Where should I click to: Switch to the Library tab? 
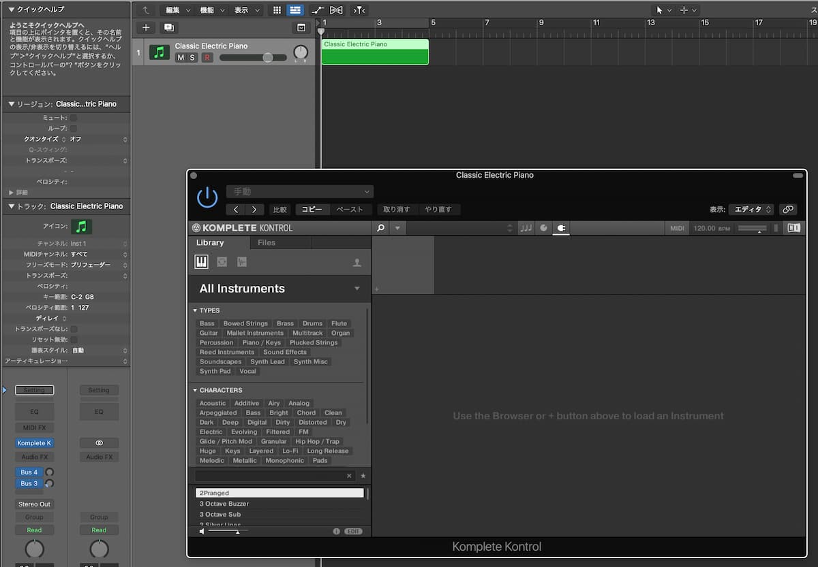point(210,242)
